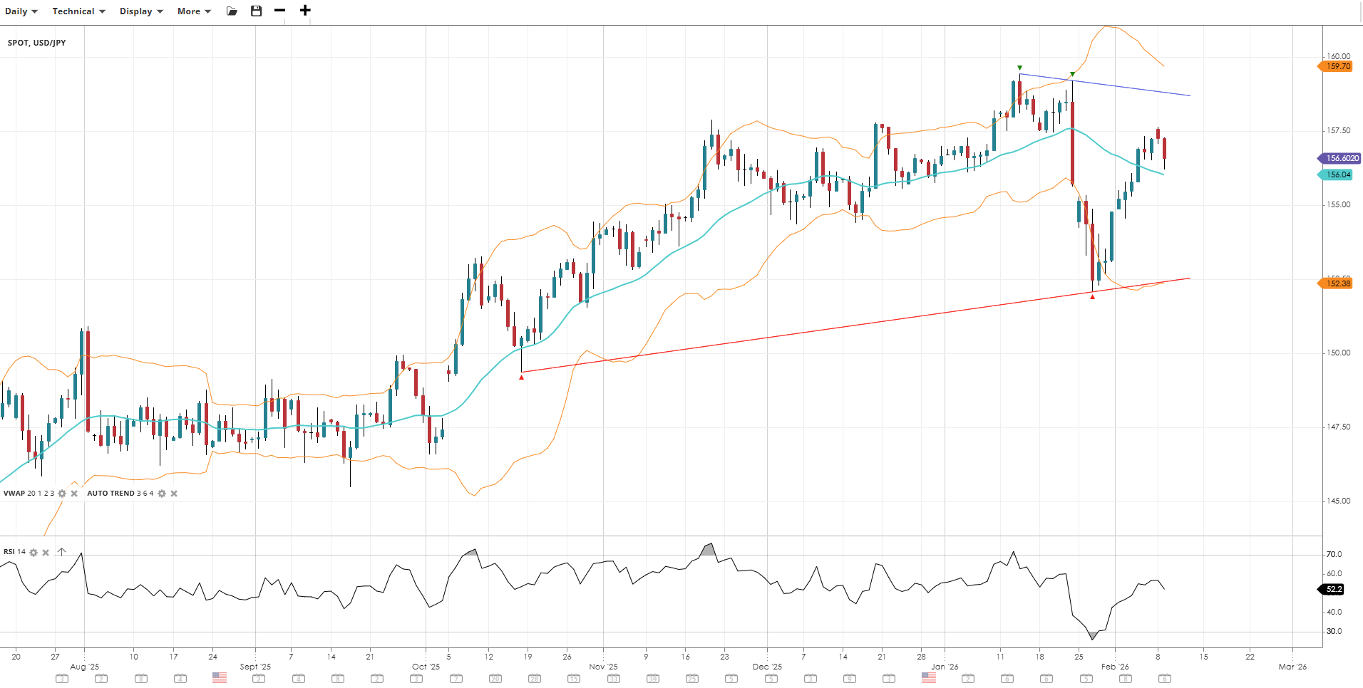Screen dimensions: 1363x688
Task: Click the US flag event near Jan '26
Action: (x=928, y=678)
